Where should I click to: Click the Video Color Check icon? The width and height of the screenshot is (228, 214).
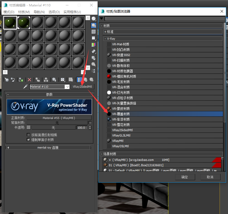(94, 45)
